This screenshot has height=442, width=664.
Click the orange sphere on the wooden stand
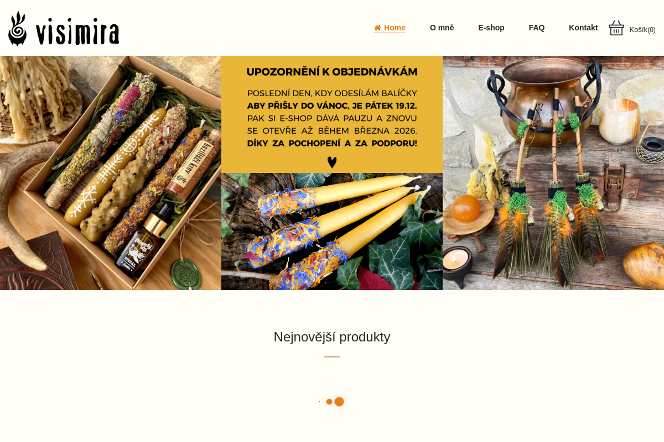coord(465,208)
